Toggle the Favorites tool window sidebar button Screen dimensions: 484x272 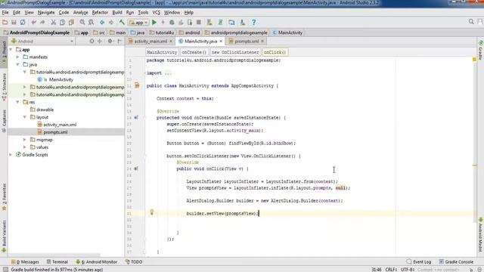click(x=4, y=197)
